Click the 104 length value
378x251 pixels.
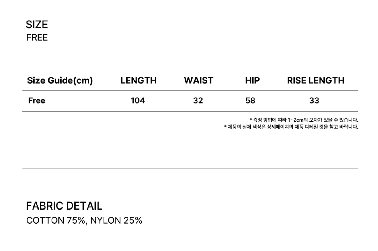138,101
